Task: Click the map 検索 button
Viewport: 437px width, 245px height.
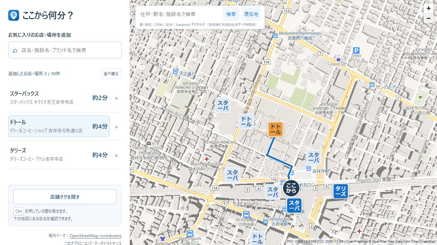Action: tap(231, 14)
